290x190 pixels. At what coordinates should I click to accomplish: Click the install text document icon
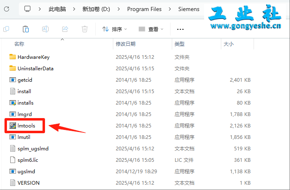pos(13,91)
